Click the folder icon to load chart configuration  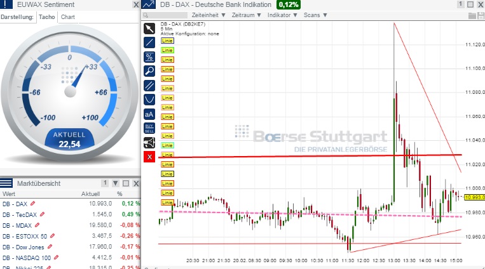472,15
